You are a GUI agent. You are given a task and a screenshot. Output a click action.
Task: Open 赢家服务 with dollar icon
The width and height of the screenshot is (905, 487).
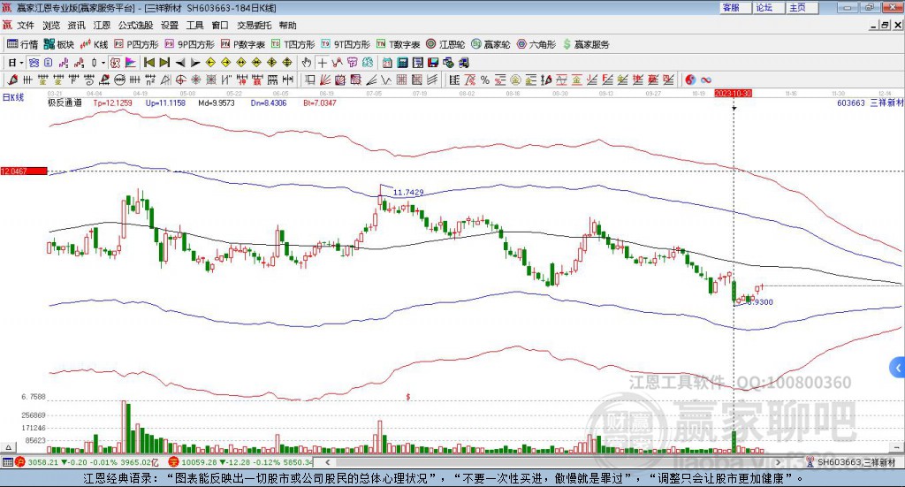pyautogui.click(x=586, y=44)
